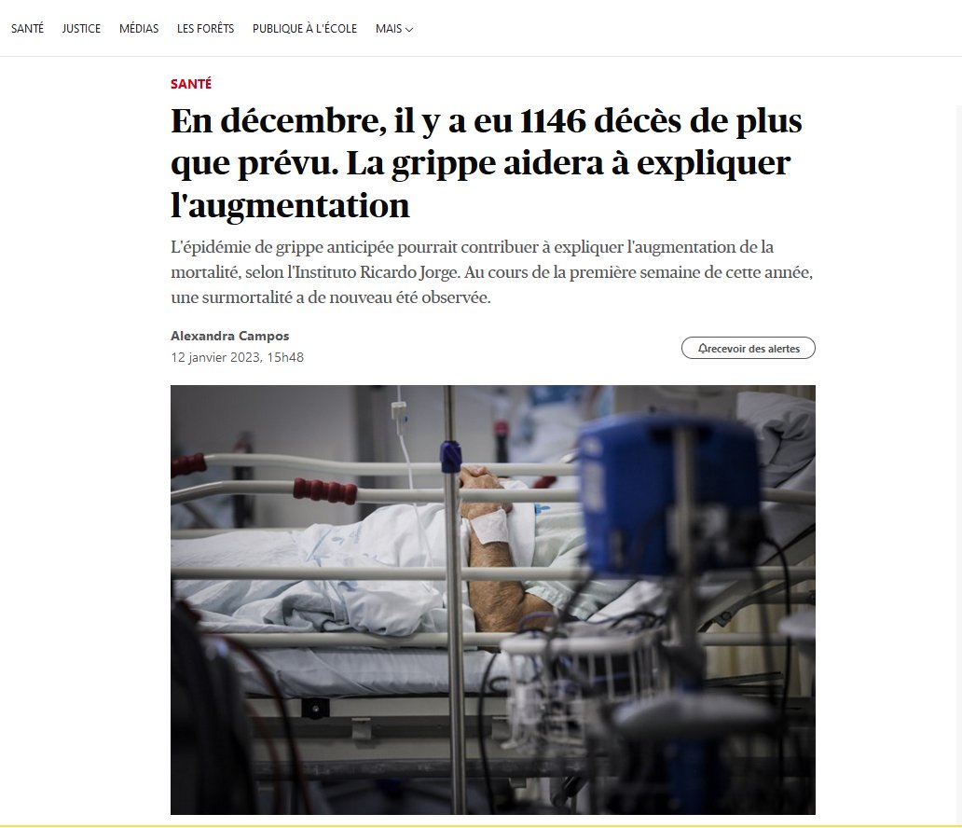Select LES FORÊTS in the navigation bar
The image size is (962, 828).
pos(205,29)
